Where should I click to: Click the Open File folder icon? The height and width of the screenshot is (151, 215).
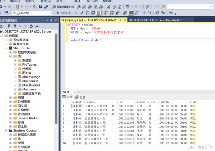point(35,7)
